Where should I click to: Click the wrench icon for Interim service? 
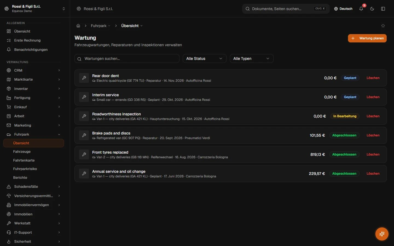pyautogui.click(x=84, y=97)
